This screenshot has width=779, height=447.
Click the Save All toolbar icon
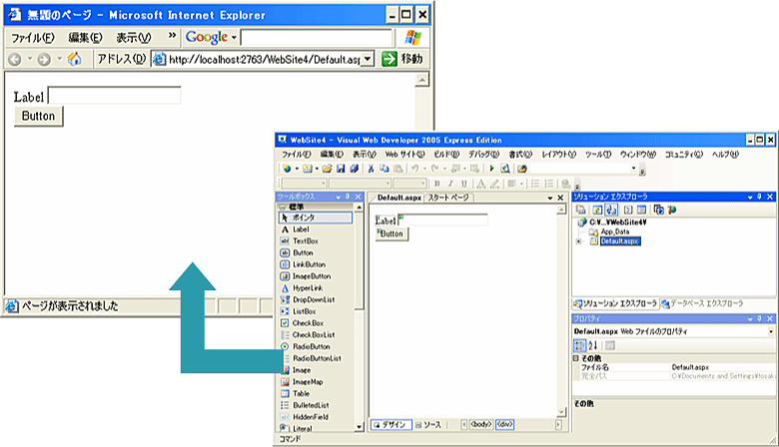coord(354,169)
